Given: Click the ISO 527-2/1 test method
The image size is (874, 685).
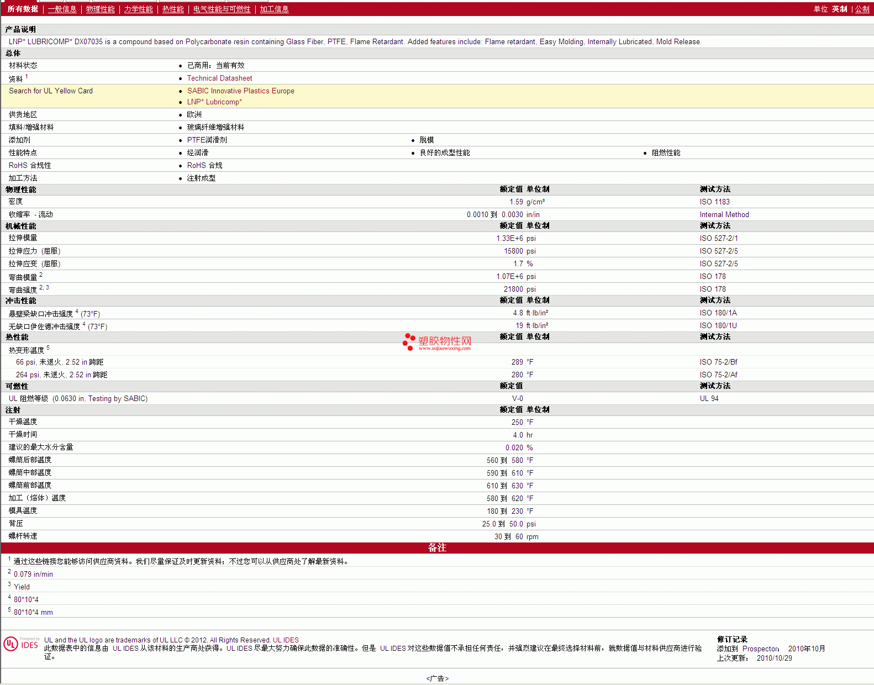Looking at the screenshot, I should coord(718,239).
